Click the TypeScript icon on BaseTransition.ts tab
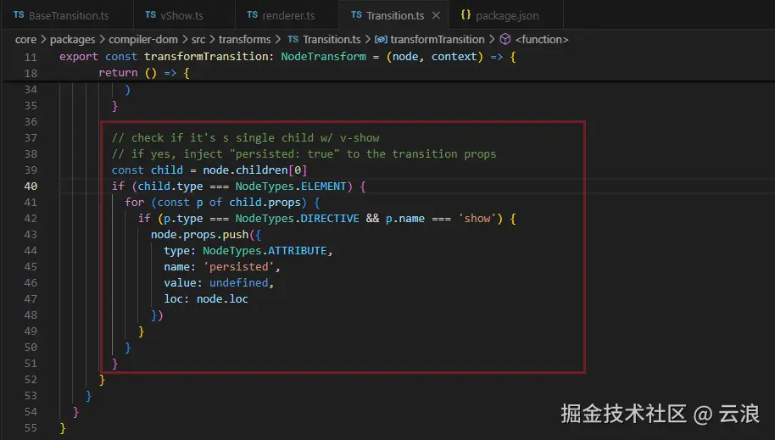Image resolution: width=775 pixels, height=440 pixels. pos(19,14)
